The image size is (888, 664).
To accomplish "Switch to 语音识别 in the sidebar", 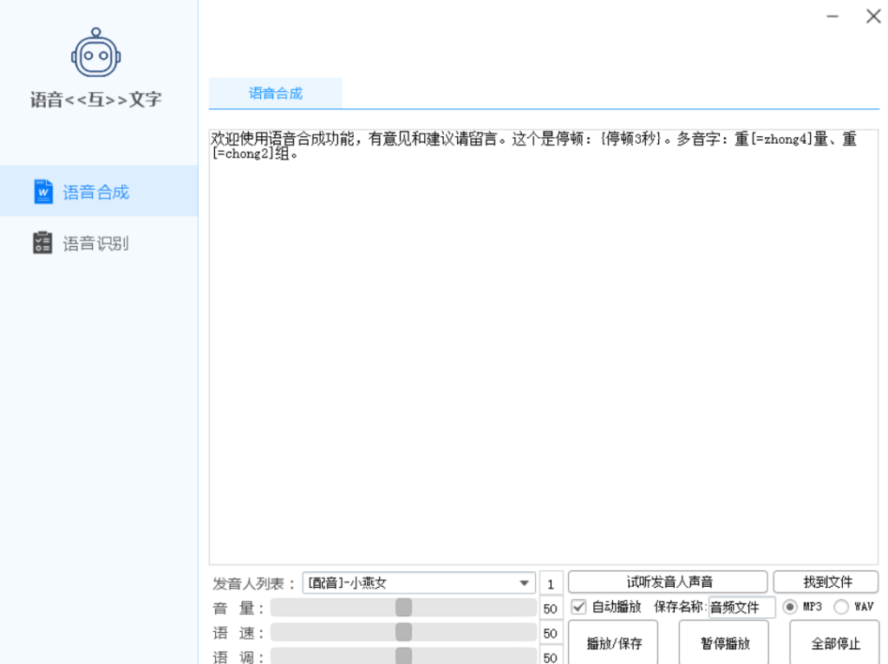I will [x=99, y=243].
